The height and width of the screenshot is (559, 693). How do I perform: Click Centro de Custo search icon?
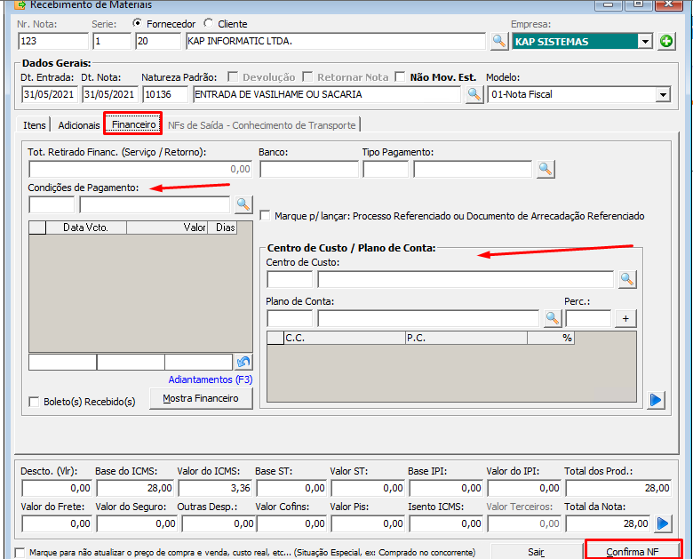click(x=627, y=279)
